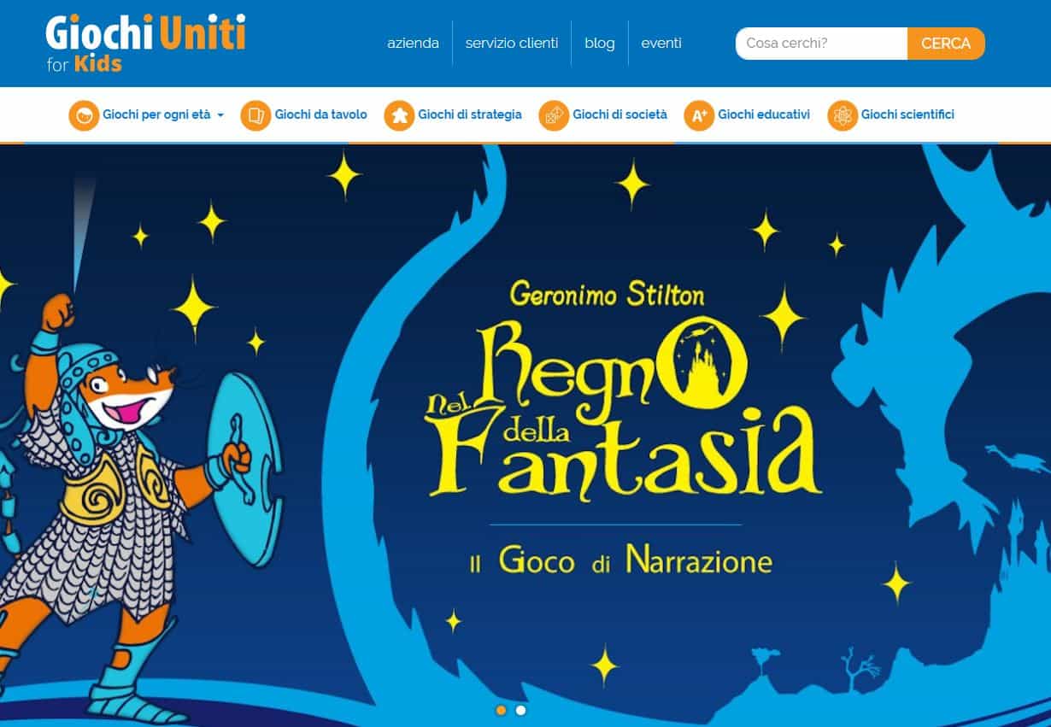1051x727 pixels.
Task: Select the first orange carousel dot
Action: [501, 710]
